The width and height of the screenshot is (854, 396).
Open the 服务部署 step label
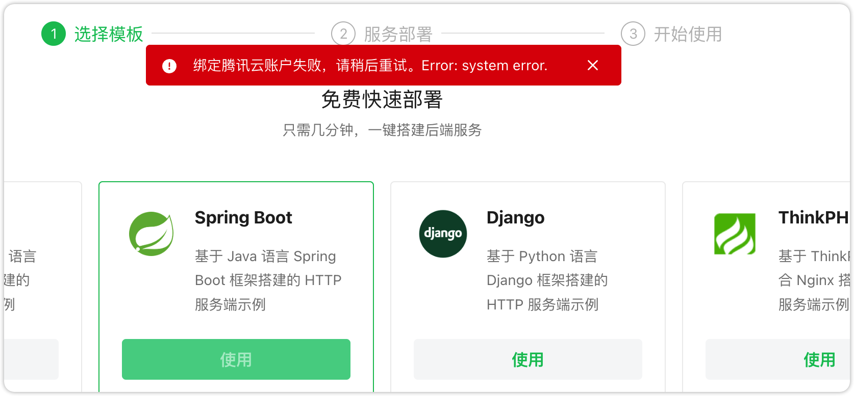398,34
